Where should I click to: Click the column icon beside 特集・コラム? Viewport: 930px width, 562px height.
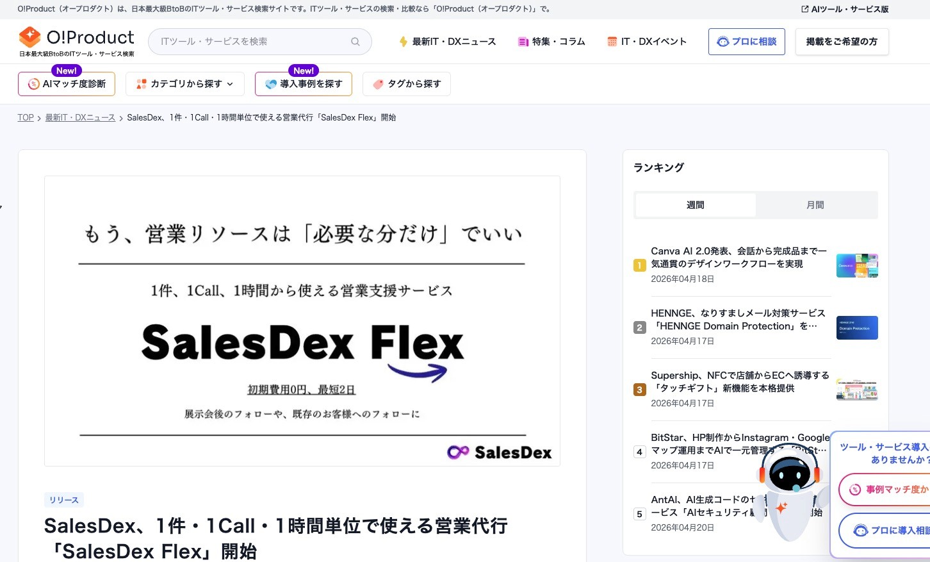[523, 42]
